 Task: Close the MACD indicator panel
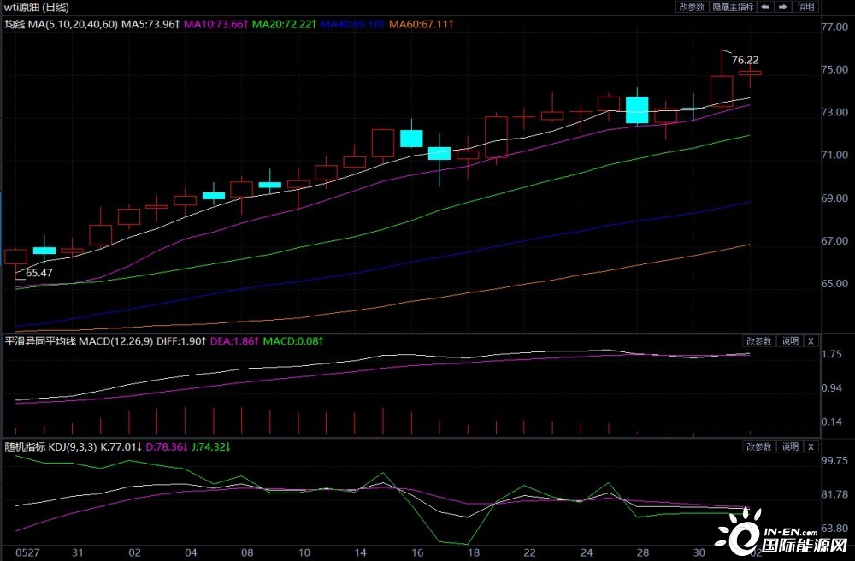tap(811, 340)
